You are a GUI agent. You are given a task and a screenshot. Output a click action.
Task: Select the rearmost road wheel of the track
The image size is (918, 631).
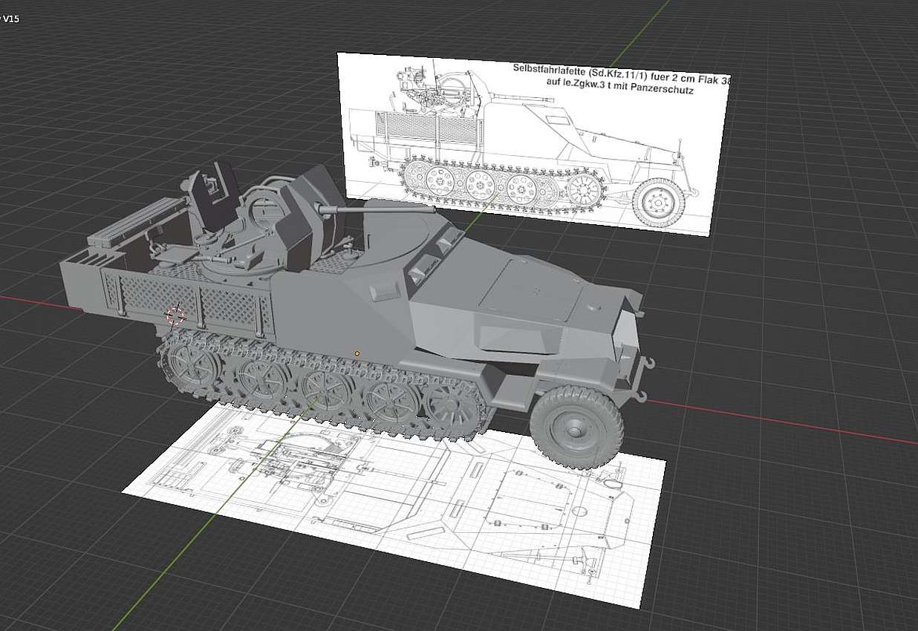click(x=192, y=365)
